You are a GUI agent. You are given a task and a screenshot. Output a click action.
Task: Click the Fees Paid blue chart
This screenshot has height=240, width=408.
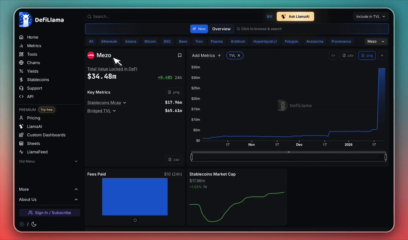click(x=135, y=197)
